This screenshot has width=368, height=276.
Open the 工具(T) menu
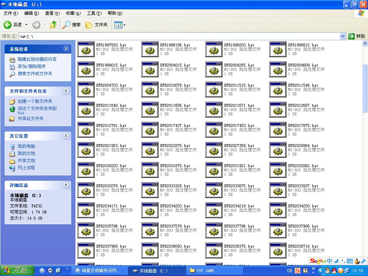click(x=94, y=13)
